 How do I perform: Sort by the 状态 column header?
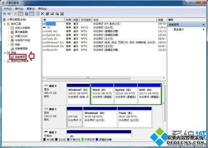pyautogui.click(x=124, y=20)
